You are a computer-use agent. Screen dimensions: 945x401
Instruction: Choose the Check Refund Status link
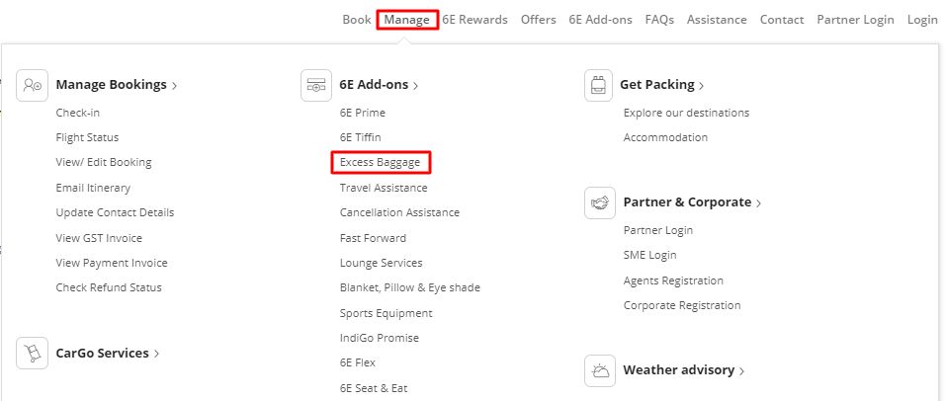109,287
